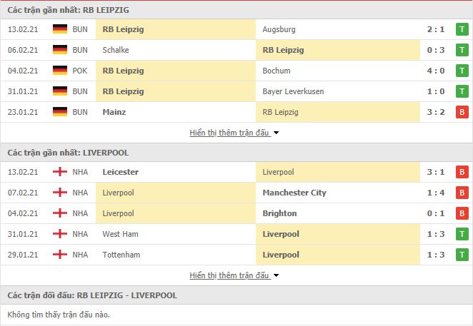473x326 pixels.
Task: Click the 4 : 0 score against Bochum
Action: click(436, 71)
